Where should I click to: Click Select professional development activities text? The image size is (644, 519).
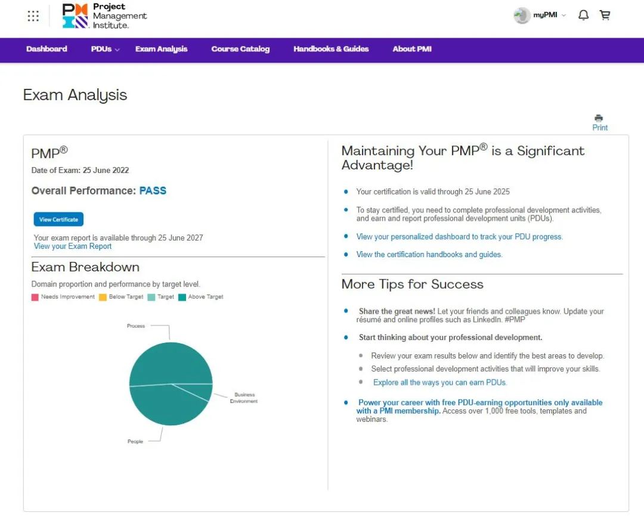point(485,369)
